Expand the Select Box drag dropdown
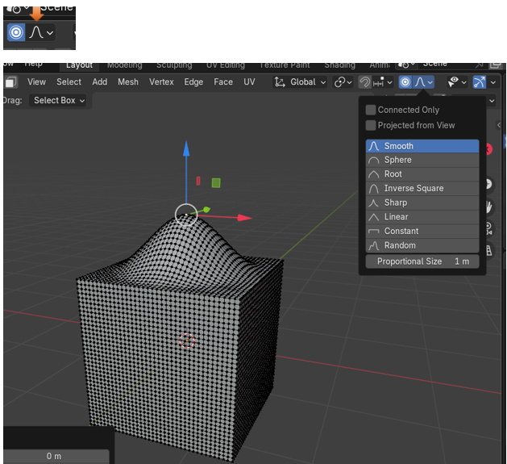The width and height of the screenshot is (507, 464). 58,100
